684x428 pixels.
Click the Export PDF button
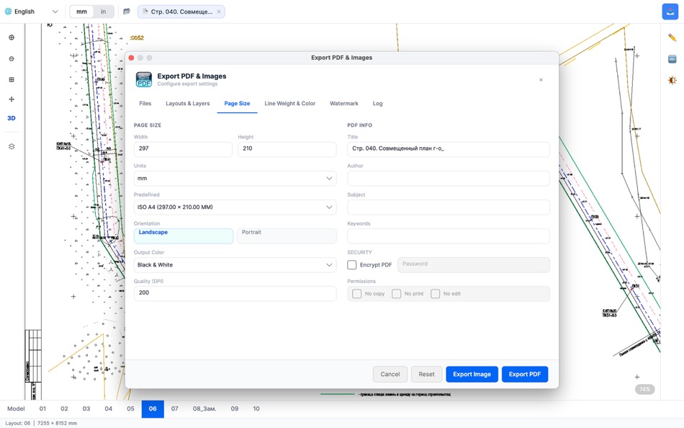[x=525, y=374]
